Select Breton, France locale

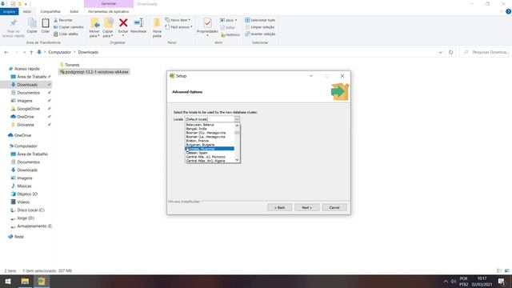pos(210,141)
